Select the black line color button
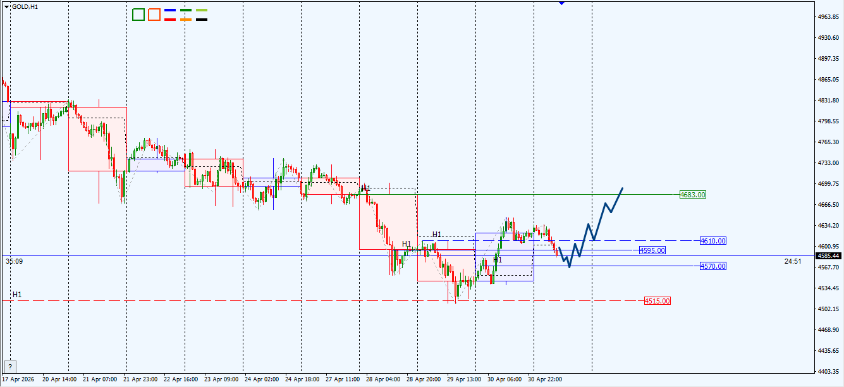This screenshot has height=387, width=844. click(202, 20)
